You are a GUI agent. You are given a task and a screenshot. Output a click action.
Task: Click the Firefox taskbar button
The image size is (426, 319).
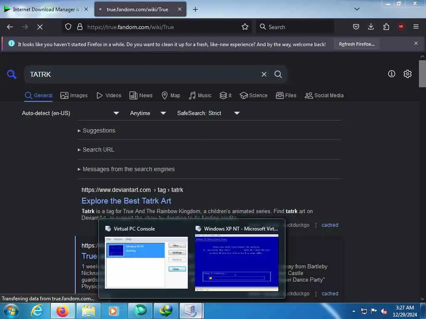point(63,311)
